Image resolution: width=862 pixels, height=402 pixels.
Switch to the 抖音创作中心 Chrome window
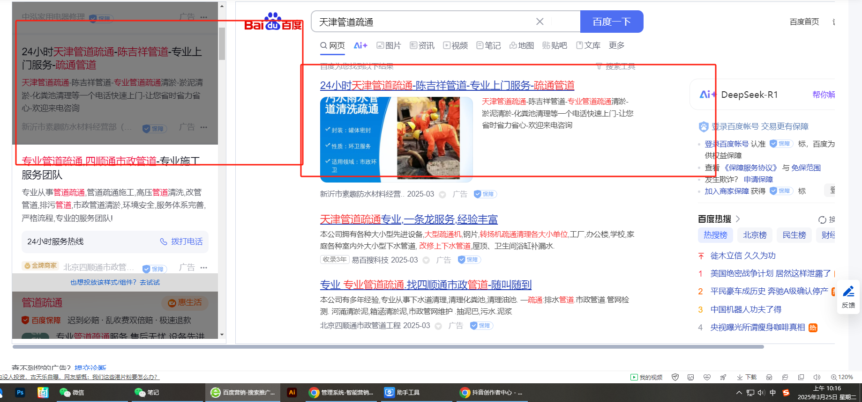click(492, 393)
